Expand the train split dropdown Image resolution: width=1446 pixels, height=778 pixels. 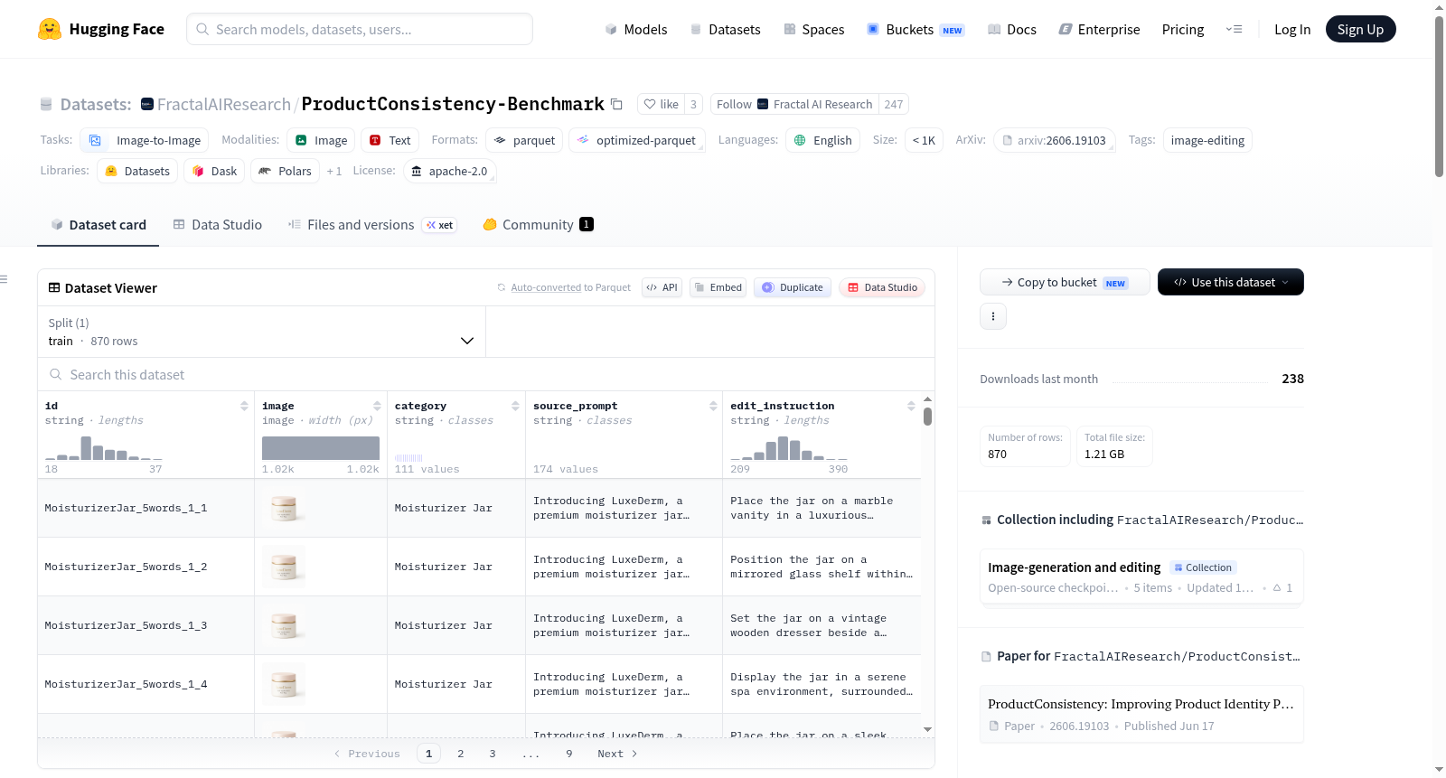[261, 332]
